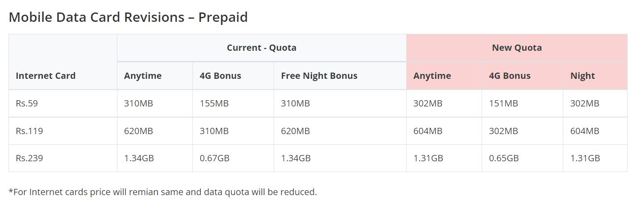Select the 310MB current Anytime cell for Rs.59
The height and width of the screenshot is (204, 637).
pos(138,103)
